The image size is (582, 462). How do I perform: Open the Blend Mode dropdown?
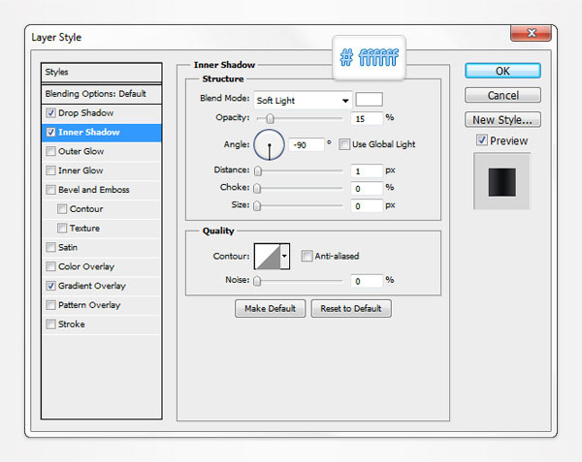(303, 100)
